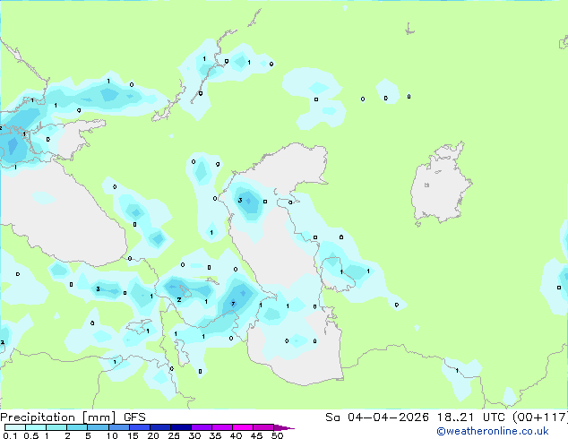
Task: Pick legend color between 45 and 50
Action: [x=263, y=427]
